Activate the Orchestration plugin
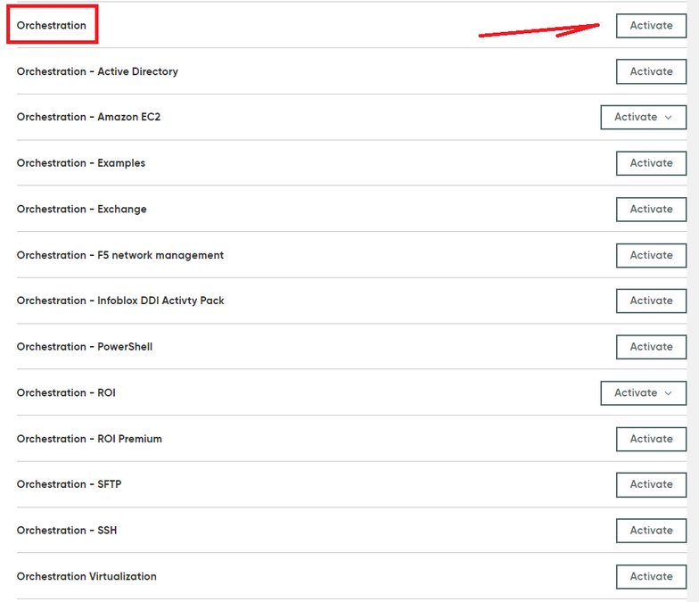This screenshot has height=602, width=699. 651,25
